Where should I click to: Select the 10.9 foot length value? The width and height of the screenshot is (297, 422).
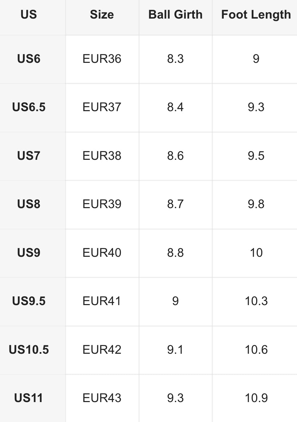click(x=256, y=398)
